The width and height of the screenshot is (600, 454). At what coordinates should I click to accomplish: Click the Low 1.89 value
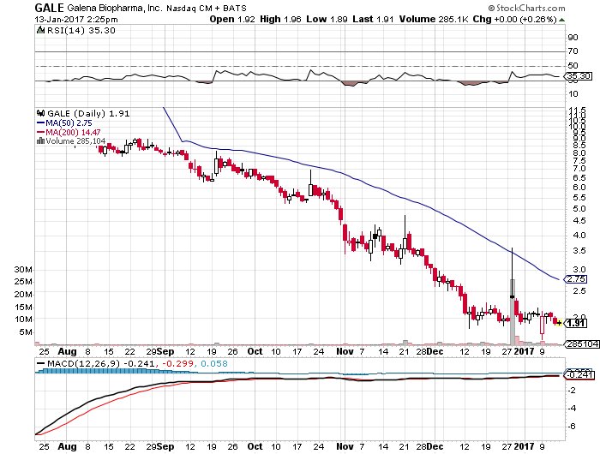click(x=327, y=19)
